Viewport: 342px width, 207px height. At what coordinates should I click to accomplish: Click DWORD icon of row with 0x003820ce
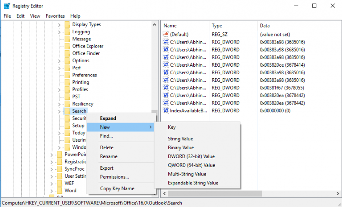coord(166,65)
